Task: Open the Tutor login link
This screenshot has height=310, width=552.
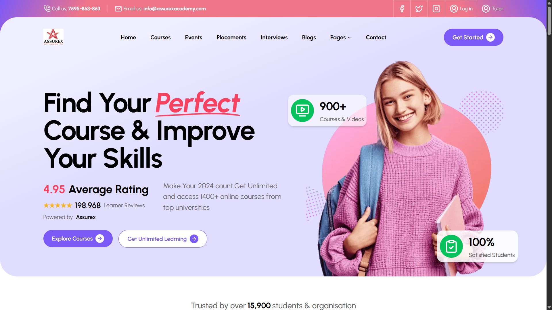Action: click(492, 9)
